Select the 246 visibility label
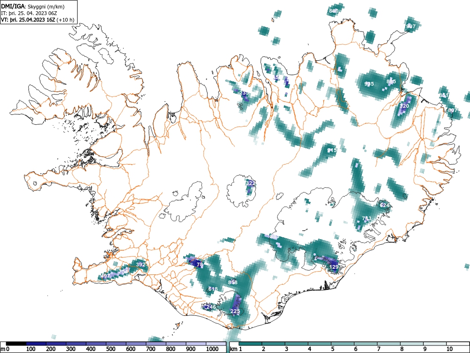 pos(211,307)
